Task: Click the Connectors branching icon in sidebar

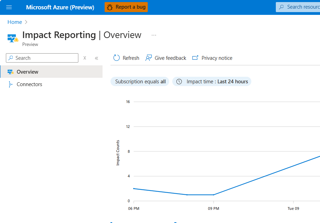Action: click(x=11, y=84)
